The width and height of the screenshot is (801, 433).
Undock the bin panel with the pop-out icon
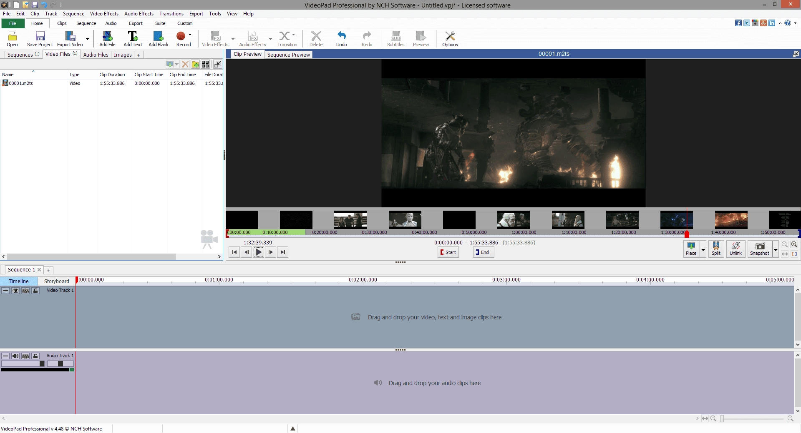pos(217,64)
